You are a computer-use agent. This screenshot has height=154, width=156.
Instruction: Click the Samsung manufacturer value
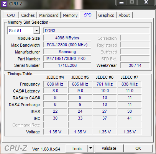click(67, 52)
